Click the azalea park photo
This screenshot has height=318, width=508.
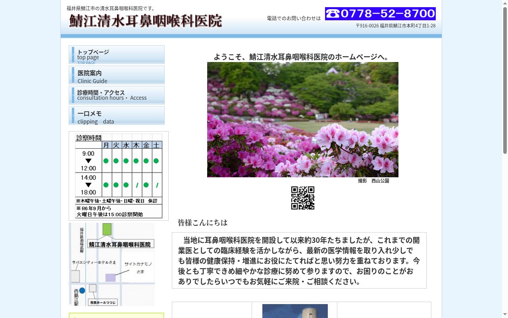point(303,120)
